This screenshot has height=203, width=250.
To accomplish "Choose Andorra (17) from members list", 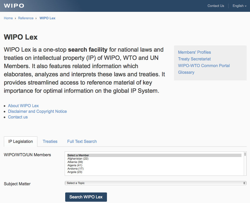I will (x=75, y=169).
